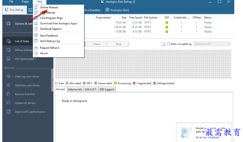Open the SSD Support tab
The height and width of the screenshot is (142, 243).
[107, 89]
